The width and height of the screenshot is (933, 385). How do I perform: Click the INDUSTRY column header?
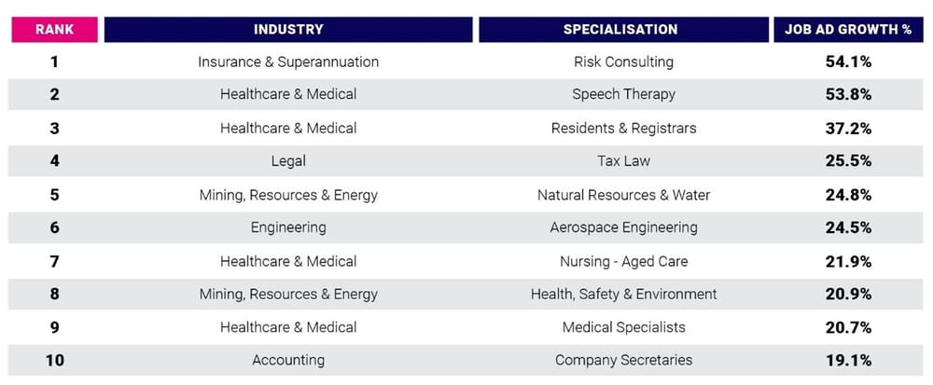[288, 29]
